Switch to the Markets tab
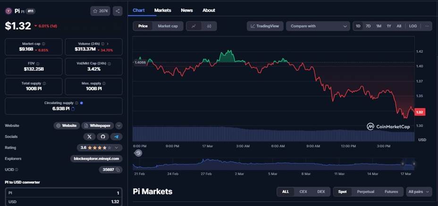This screenshot has height=206, width=438. (163, 10)
